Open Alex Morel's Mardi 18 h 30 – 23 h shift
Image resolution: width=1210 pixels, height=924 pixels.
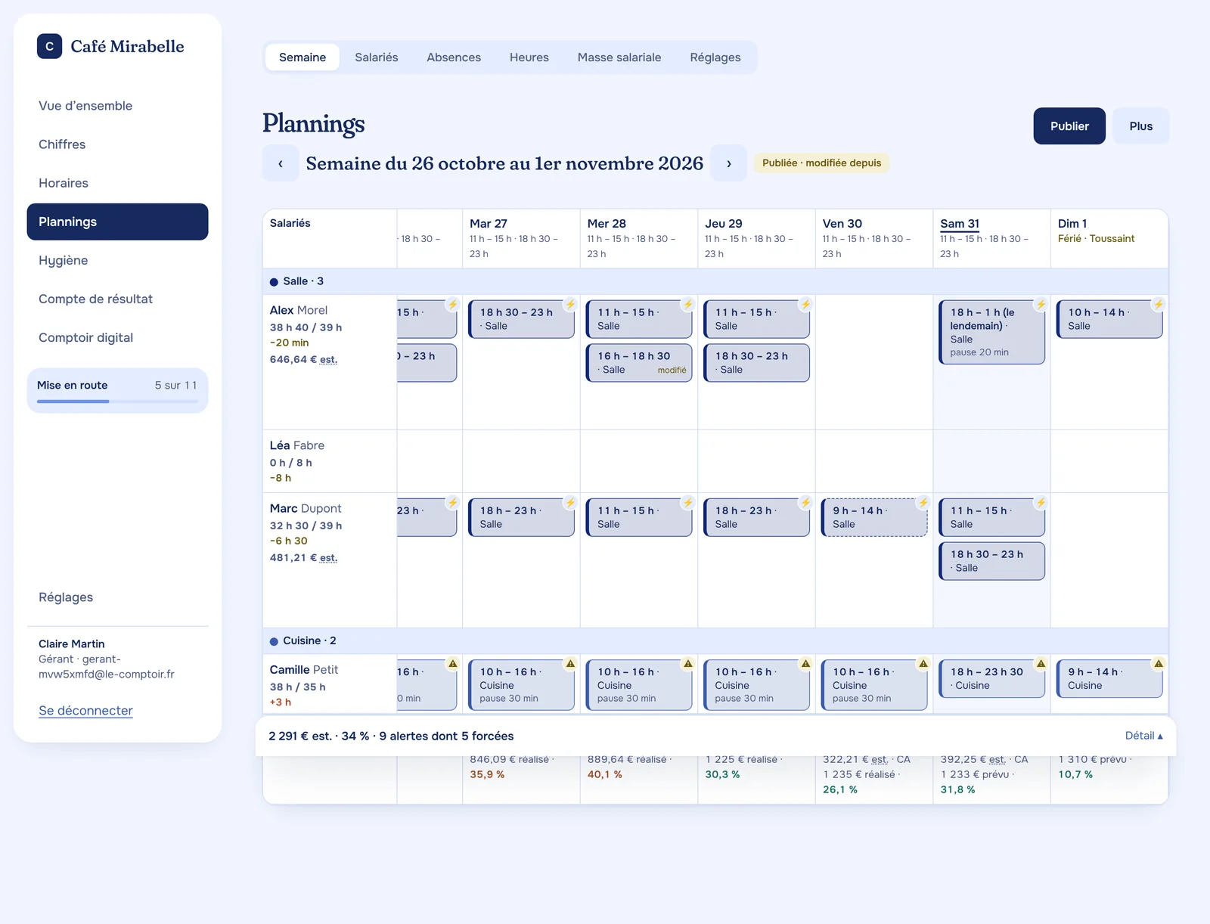coord(521,319)
